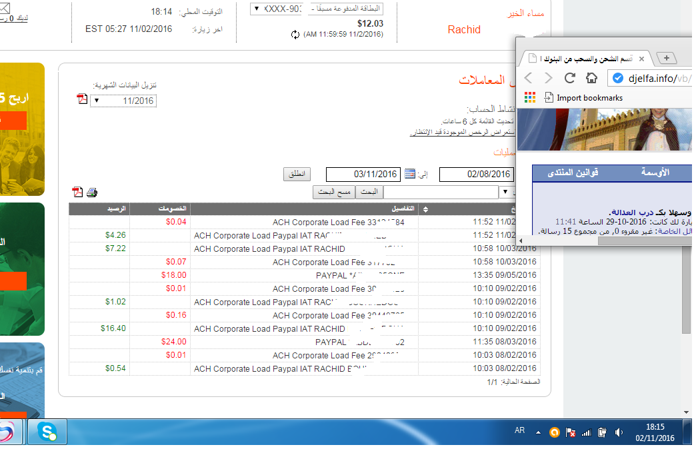The image size is (696, 449).
Task: Click the $4.26 balance amount
Action: [115, 235]
